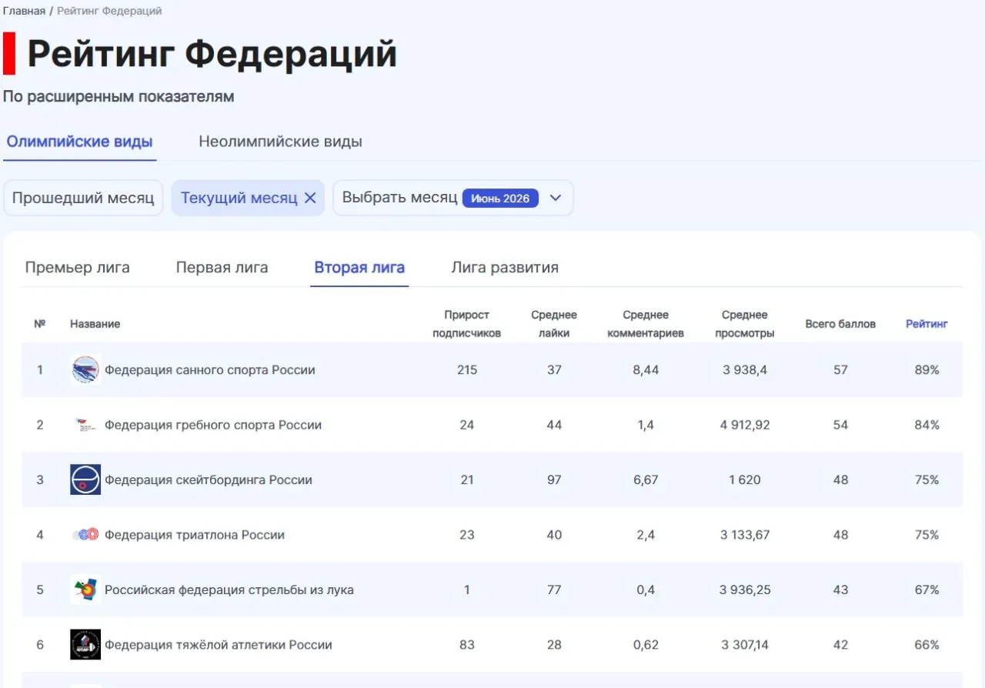Image resolution: width=985 pixels, height=688 pixels.
Task: Click По расширенным показателям subtitle
Action: coord(119,97)
